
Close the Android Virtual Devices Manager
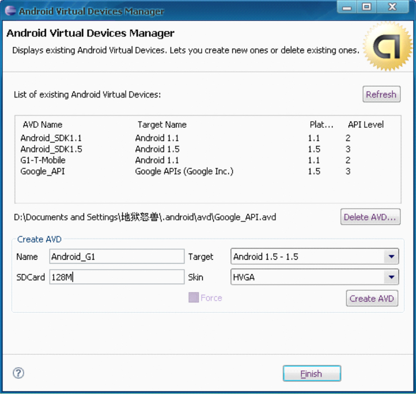[392, 7]
